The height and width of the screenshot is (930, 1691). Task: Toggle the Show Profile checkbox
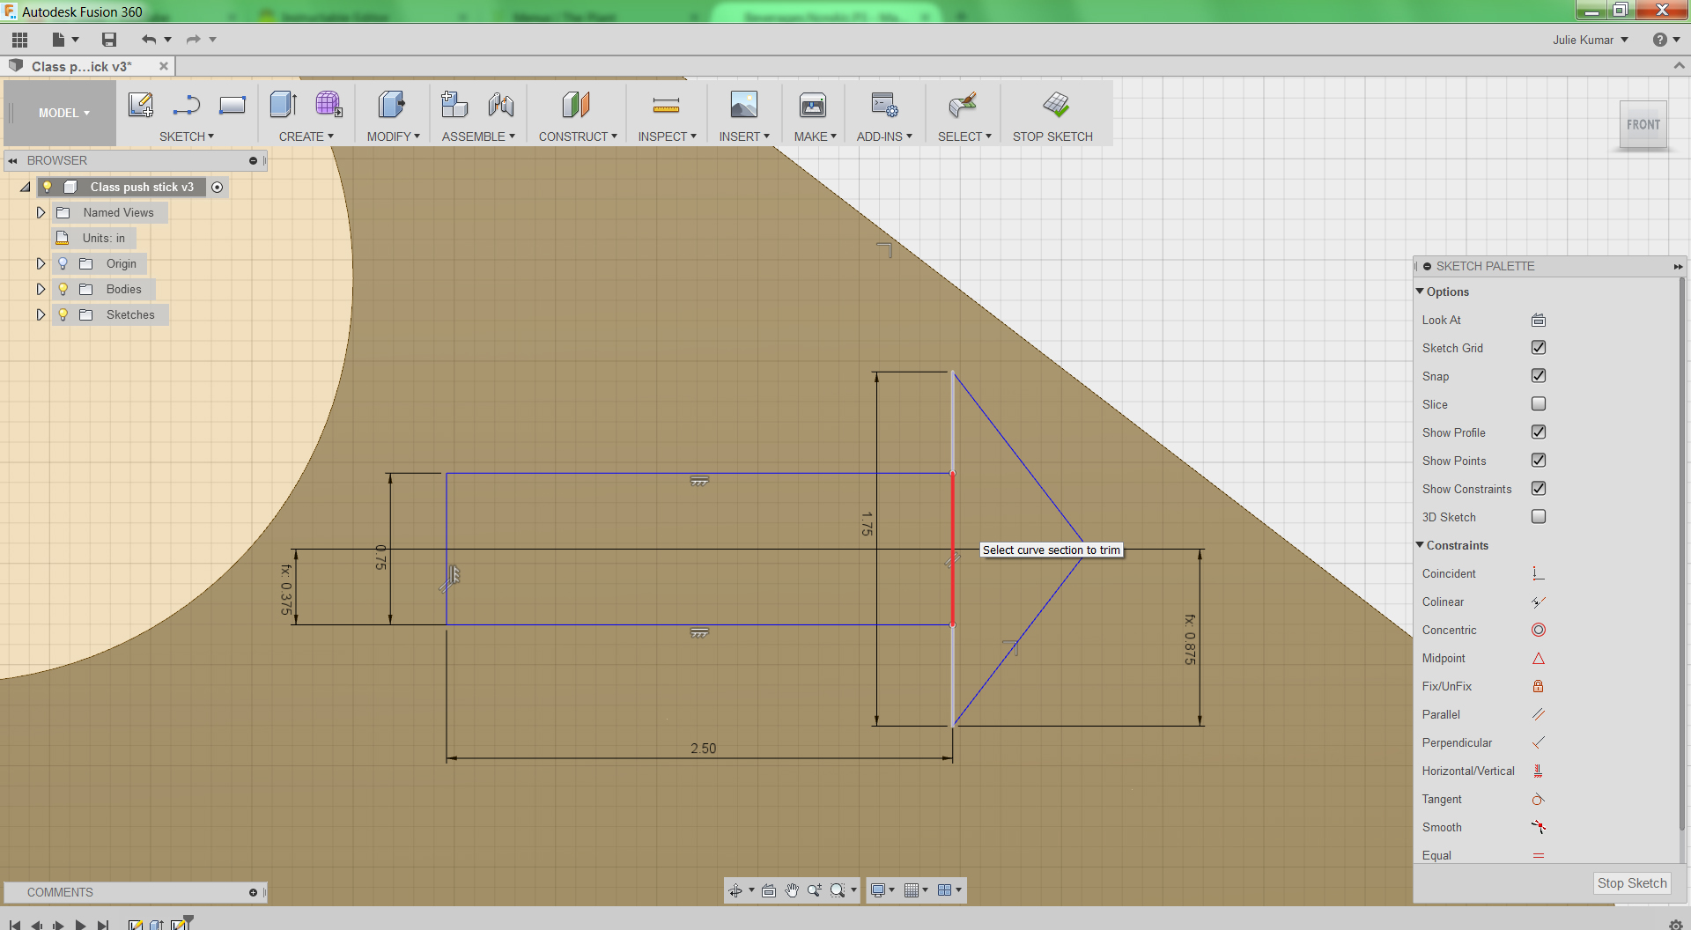(1539, 432)
